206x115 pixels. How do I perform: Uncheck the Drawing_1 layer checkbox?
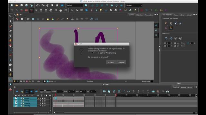pos(16,103)
